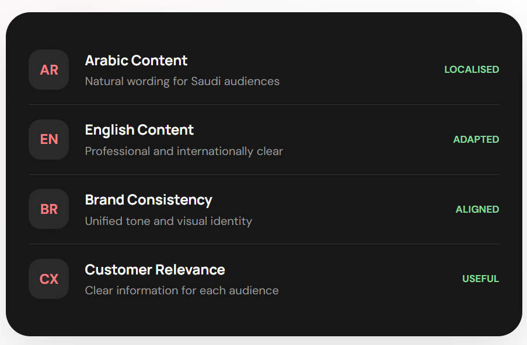Open the English Content heading

coord(139,130)
